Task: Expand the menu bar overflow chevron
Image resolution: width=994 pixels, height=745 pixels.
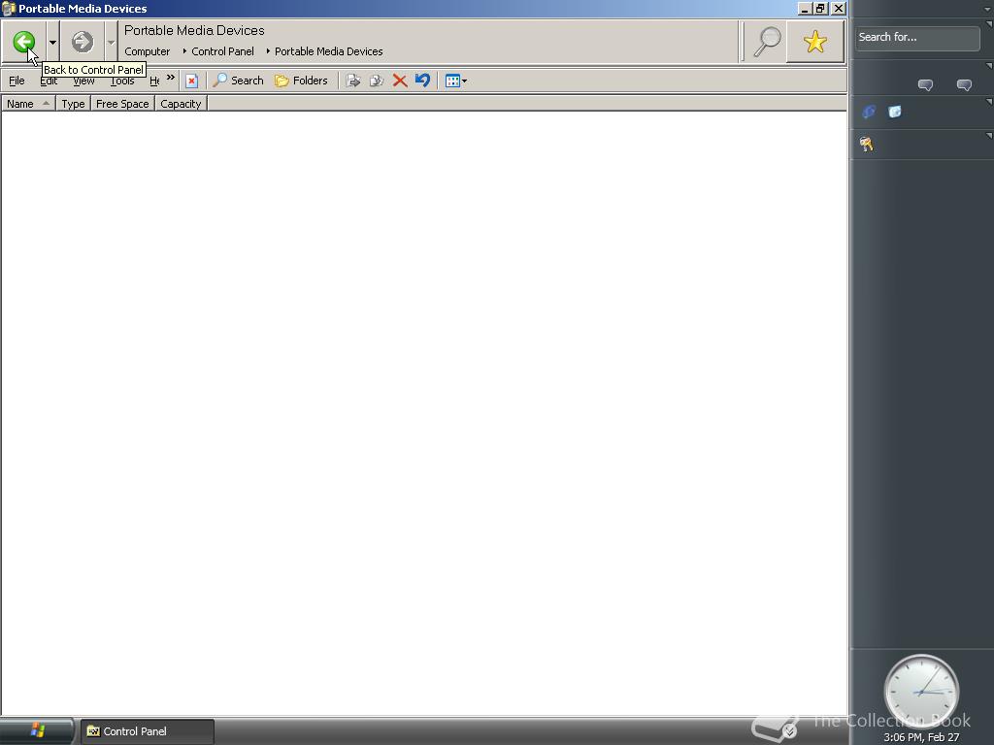Action: pos(171,78)
